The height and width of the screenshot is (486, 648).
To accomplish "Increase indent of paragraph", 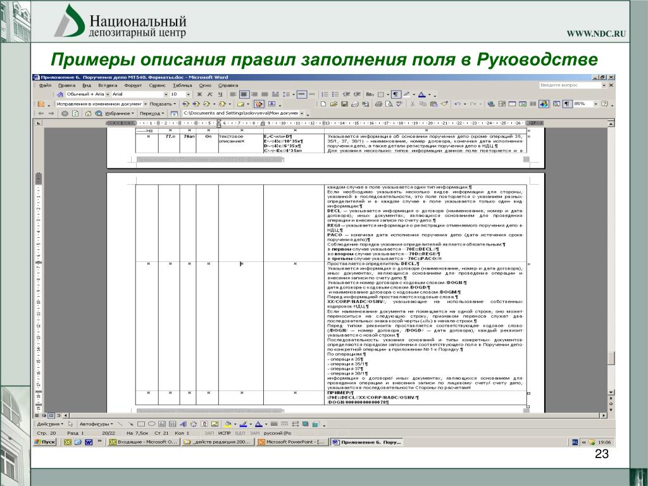I will (x=357, y=94).
